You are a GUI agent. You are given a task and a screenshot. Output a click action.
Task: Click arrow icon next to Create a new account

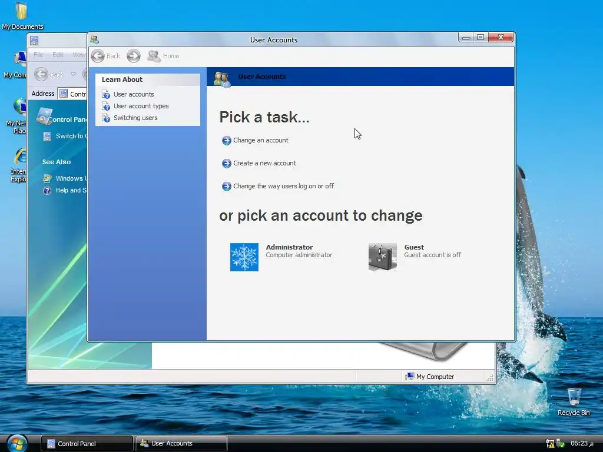click(227, 164)
